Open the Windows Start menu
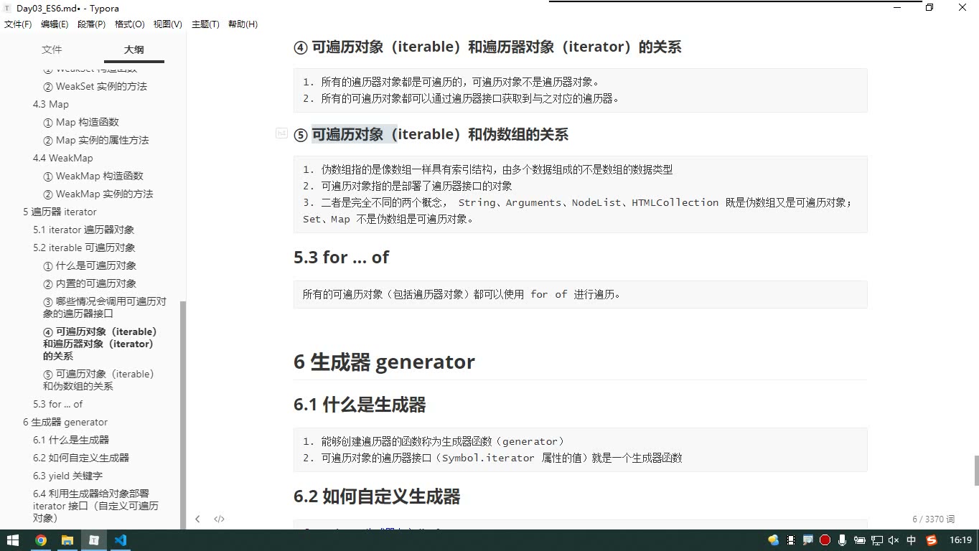The width and height of the screenshot is (979, 551). click(13, 540)
